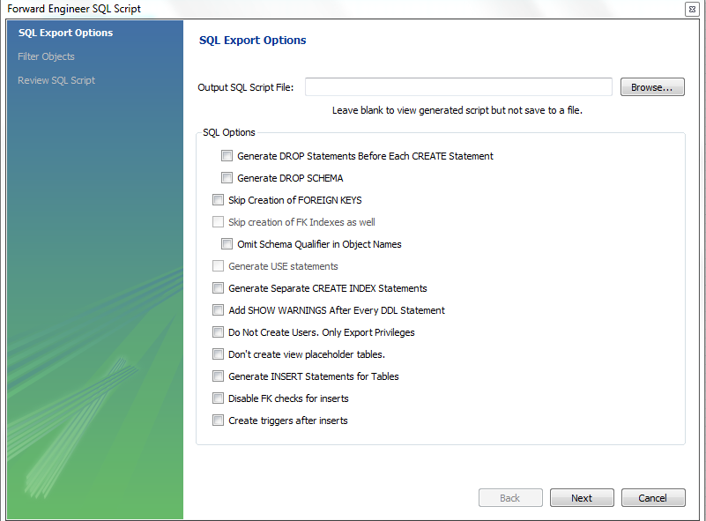Check Disable FK checks for inserts
This screenshot has height=521, width=706.
(x=219, y=398)
